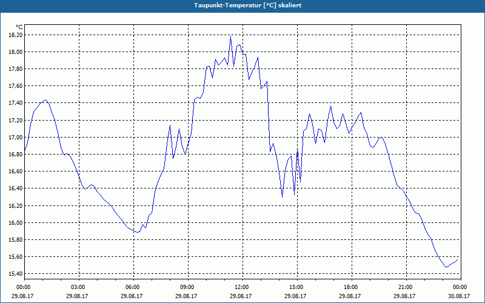The image size is (485, 303).
Task: Click the curve's early-morning minimum after 06:00
Action: coord(138,232)
